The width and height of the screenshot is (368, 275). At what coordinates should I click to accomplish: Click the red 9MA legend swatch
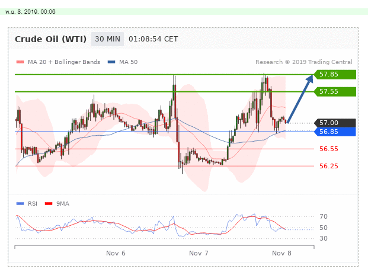click(x=49, y=204)
